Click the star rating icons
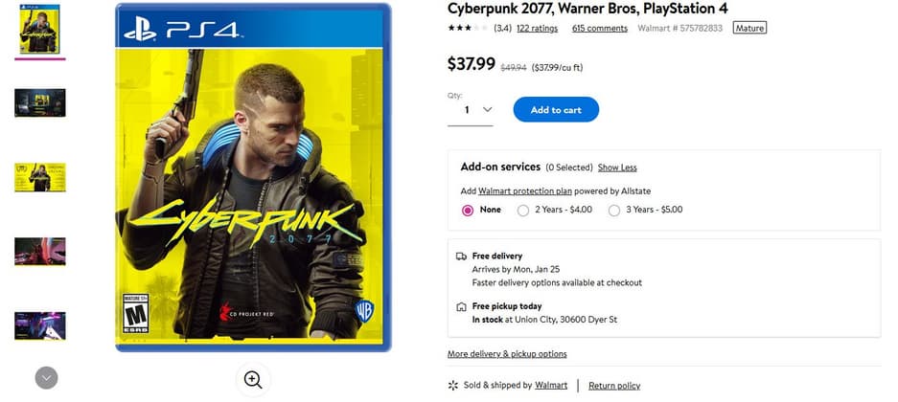Image resolution: width=898 pixels, height=402 pixels. pyautogui.click(x=468, y=28)
